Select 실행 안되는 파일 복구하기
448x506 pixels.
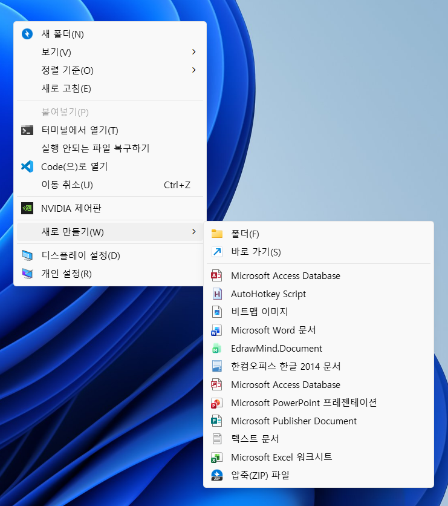tap(110, 148)
